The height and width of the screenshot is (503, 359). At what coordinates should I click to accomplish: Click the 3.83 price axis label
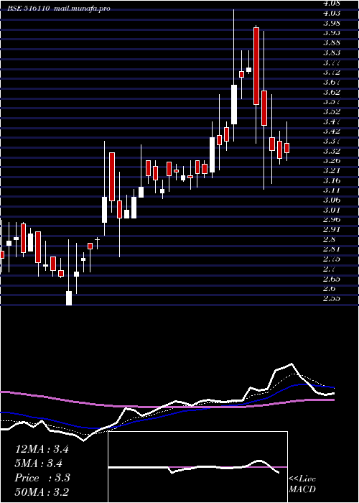pyautogui.click(x=332, y=52)
